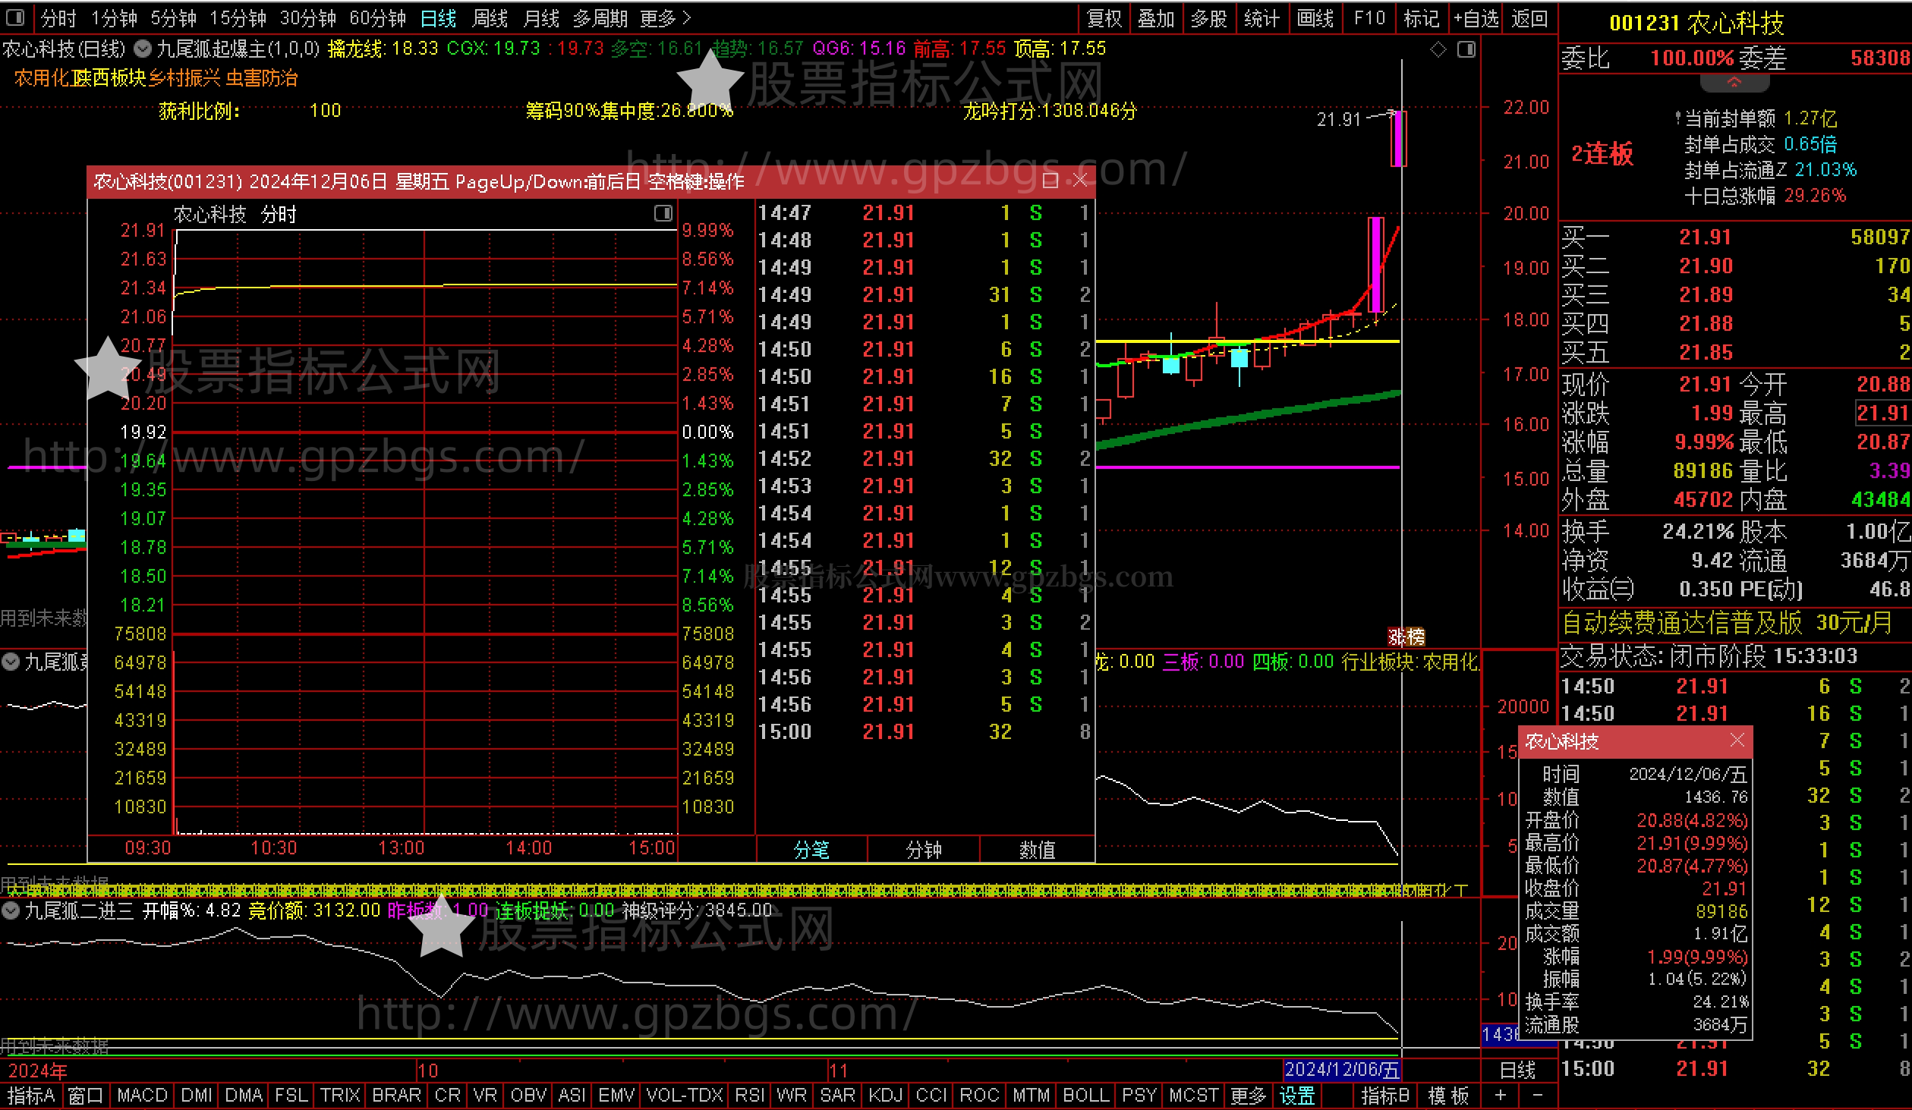This screenshot has width=1912, height=1110.
Task: Click the 涨榜 badge icon under the chart
Action: [1406, 637]
